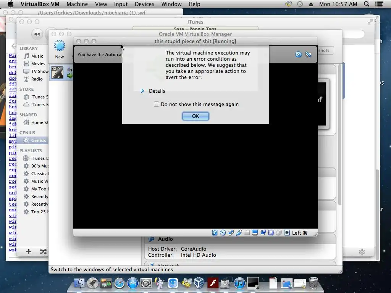This screenshot has width=391, height=293.
Task: Click the Snapshots button in VirtualBox Manager
Action: click(326, 50)
